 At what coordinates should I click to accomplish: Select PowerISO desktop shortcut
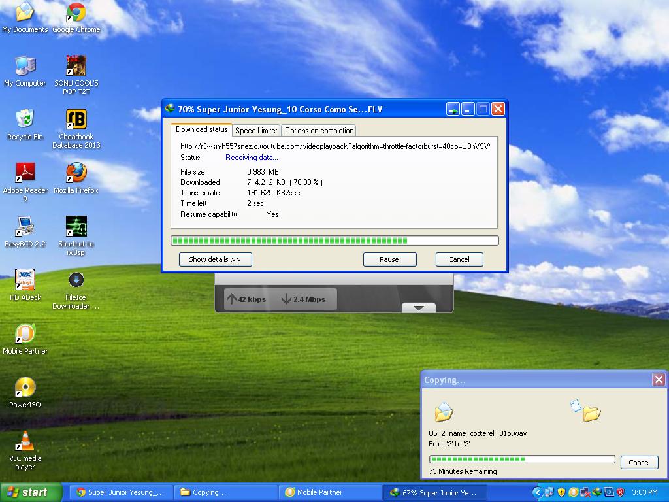click(x=25, y=392)
